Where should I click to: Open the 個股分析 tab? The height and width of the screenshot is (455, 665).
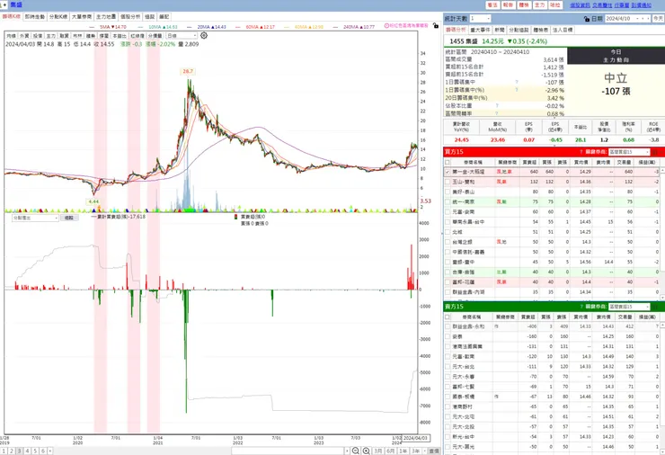(x=130, y=16)
